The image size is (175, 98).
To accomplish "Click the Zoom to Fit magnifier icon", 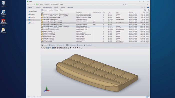I will click(x=42, y=48).
